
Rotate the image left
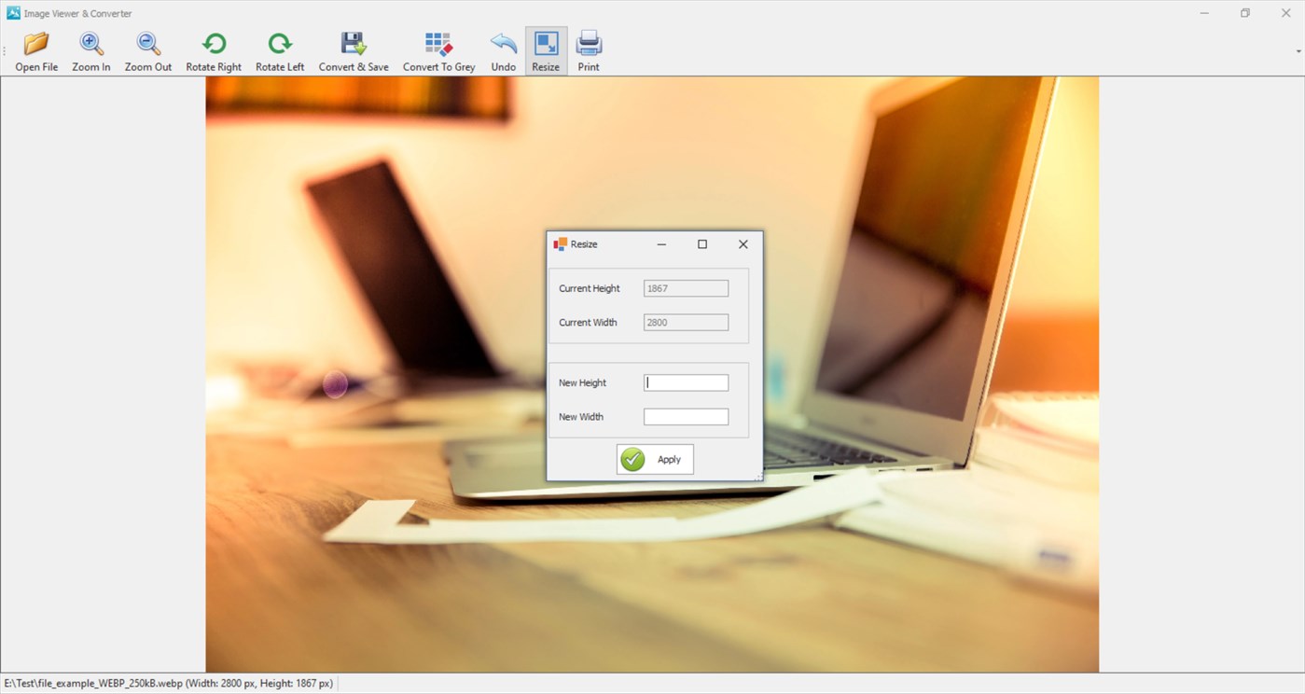(x=279, y=49)
